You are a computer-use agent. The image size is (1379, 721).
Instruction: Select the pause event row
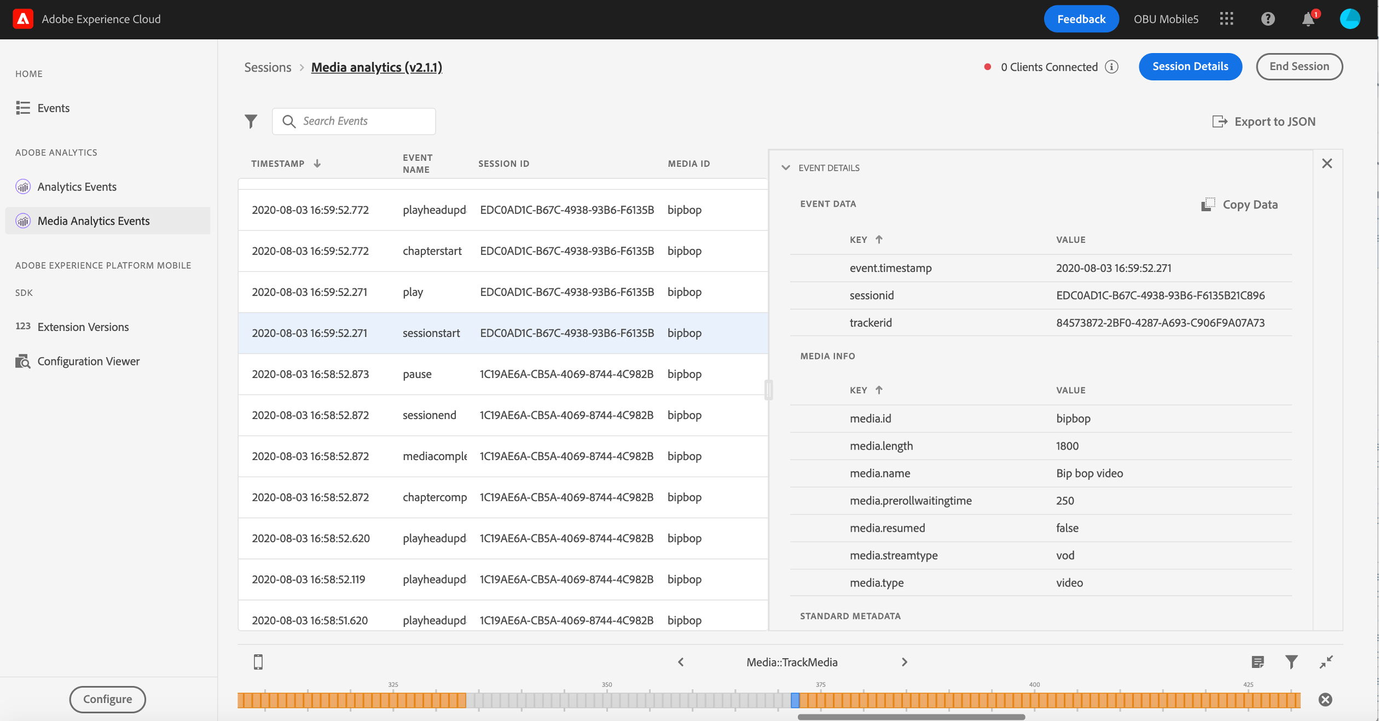503,374
